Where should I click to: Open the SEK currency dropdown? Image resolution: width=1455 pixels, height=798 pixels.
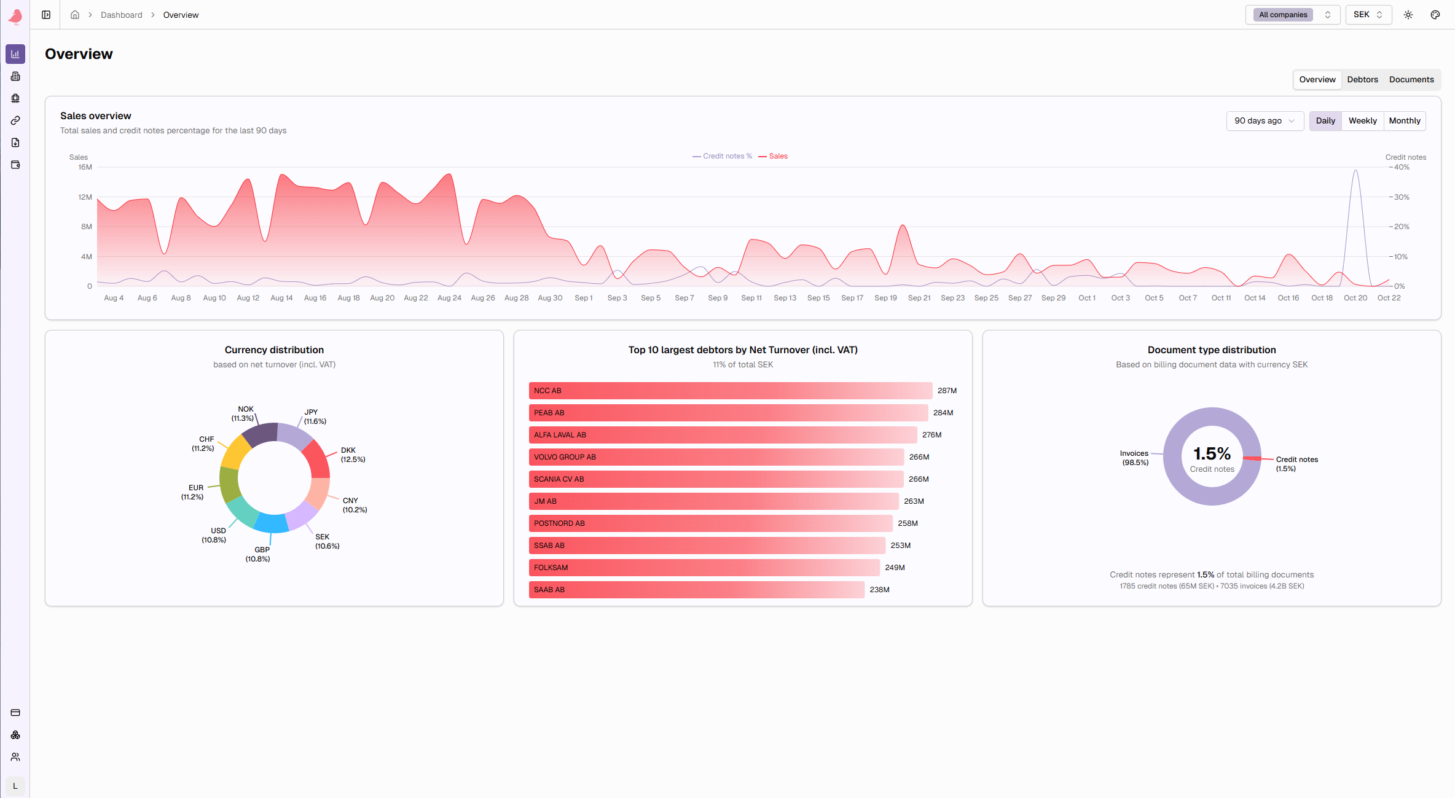(1368, 15)
